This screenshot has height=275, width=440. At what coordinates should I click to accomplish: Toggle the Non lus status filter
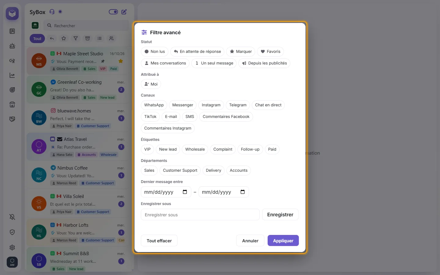[155, 52]
